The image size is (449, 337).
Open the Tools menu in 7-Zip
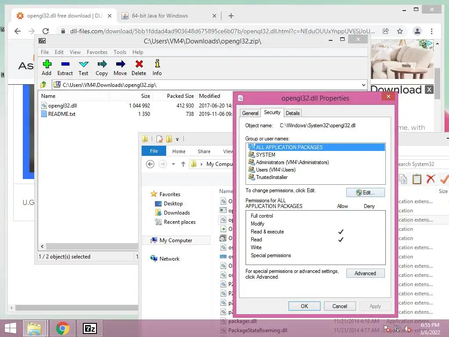coord(120,52)
